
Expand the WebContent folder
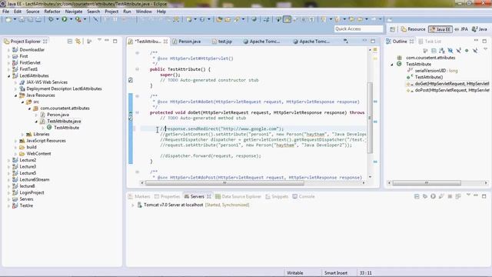pos(15,154)
